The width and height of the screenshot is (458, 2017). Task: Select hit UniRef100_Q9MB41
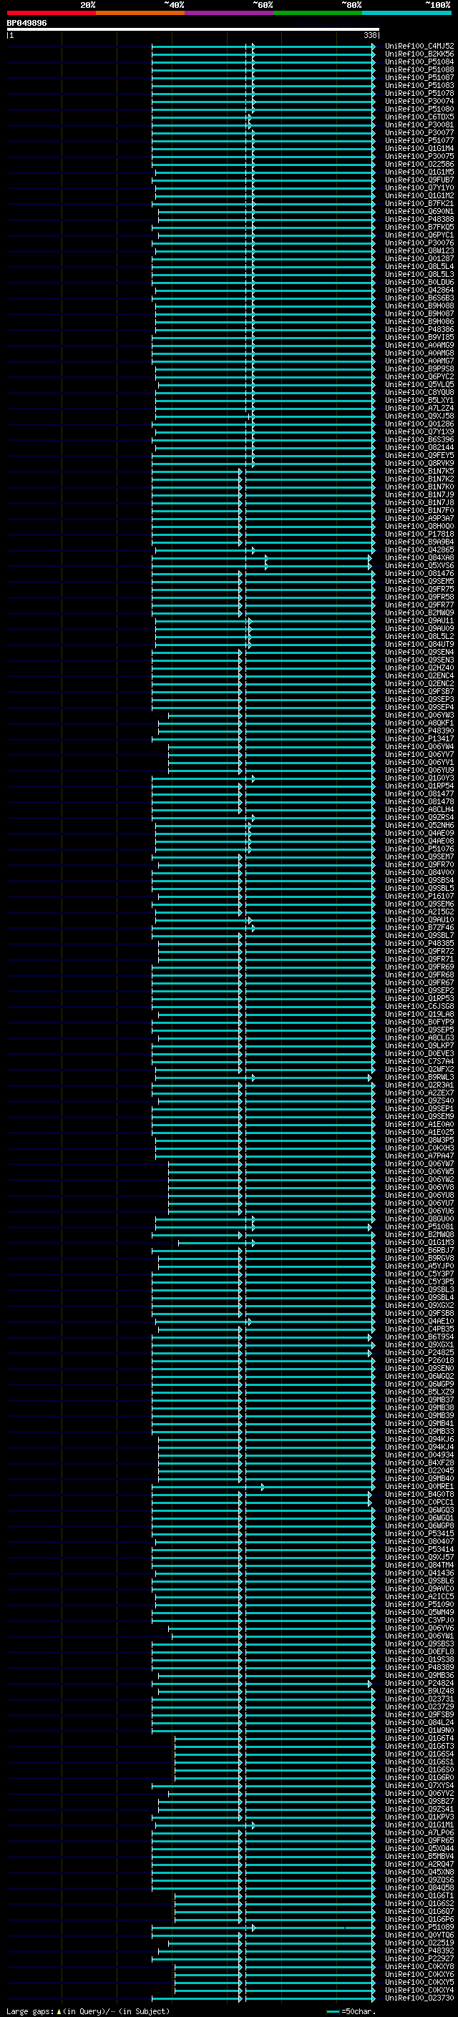point(419,1423)
